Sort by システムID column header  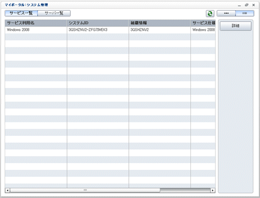pos(98,23)
